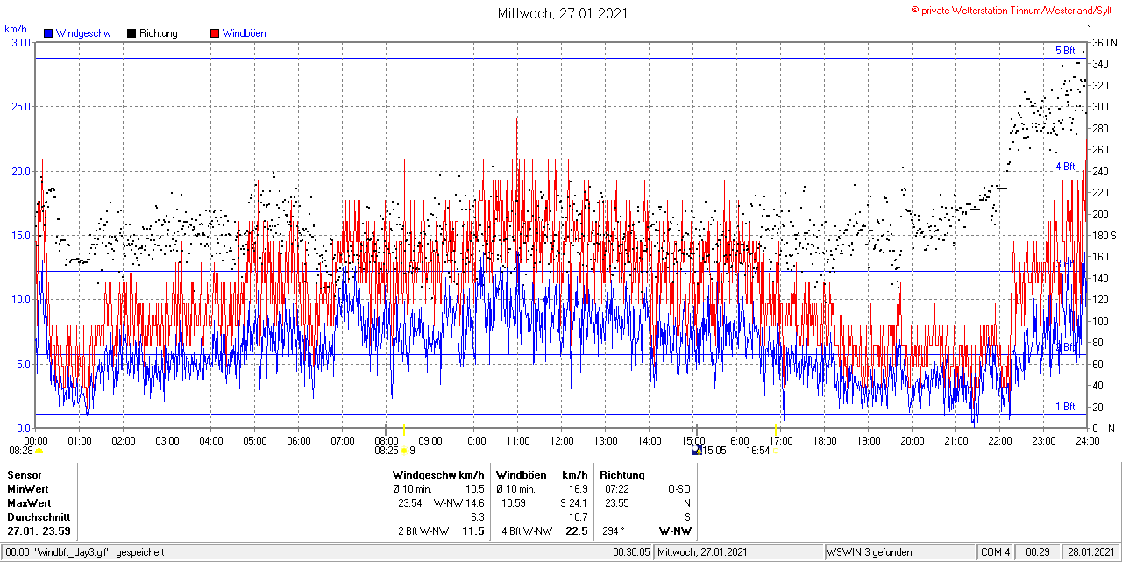Click the minimum wind speed value 10.5

[x=474, y=488]
